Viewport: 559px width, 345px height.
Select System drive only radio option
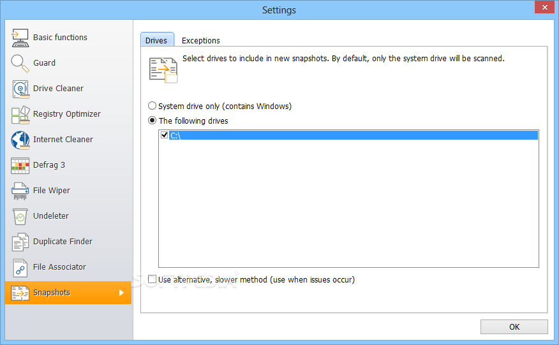coord(153,106)
